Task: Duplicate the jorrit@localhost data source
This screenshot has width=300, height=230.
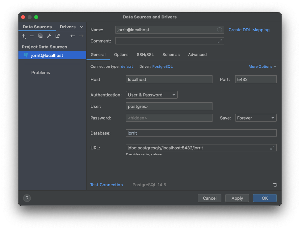Action: 40,36
